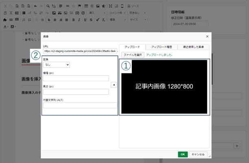
Task: Switch to the 最近使用した画像 tab
Action: [x=193, y=47]
